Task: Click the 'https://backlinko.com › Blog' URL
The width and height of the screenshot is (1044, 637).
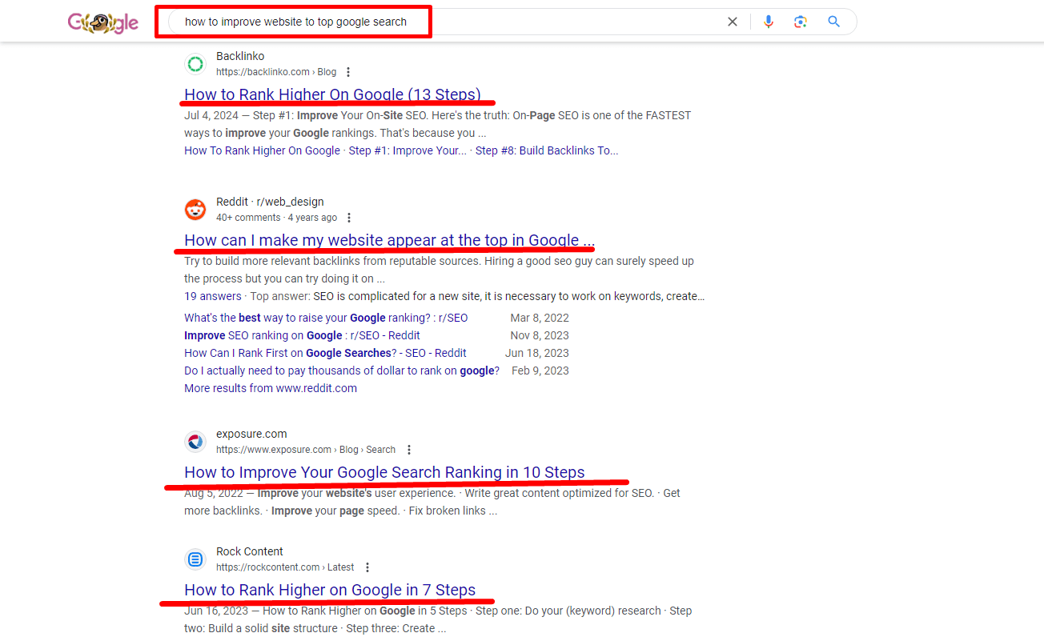Action: pos(276,72)
